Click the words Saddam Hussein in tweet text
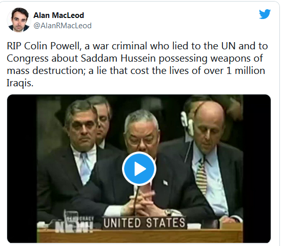 click(x=118, y=59)
